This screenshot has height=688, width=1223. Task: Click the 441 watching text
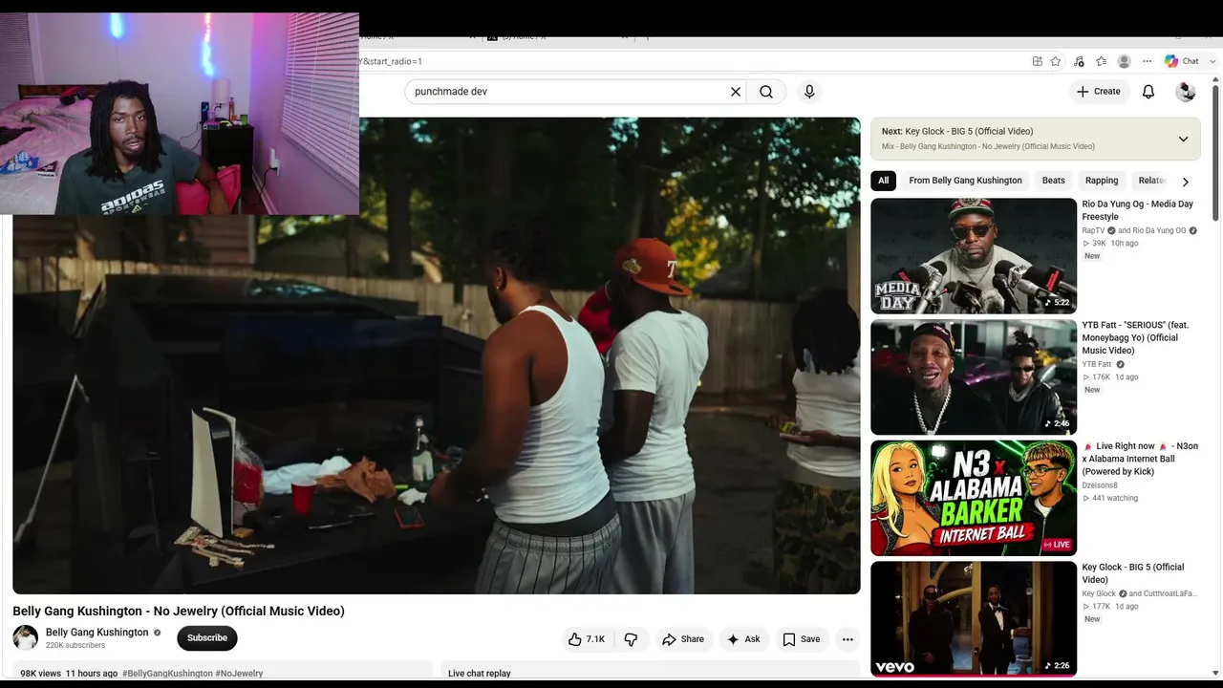click(1115, 498)
